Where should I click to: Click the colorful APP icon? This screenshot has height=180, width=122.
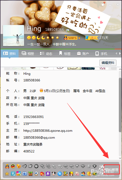coord(19,174)
